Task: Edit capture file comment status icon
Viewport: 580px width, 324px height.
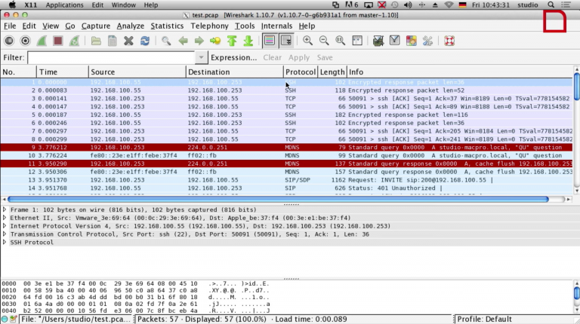Action: [14, 319]
